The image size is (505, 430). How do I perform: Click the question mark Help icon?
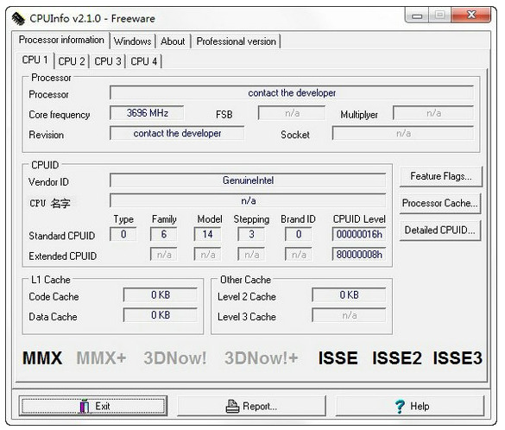[400, 406]
